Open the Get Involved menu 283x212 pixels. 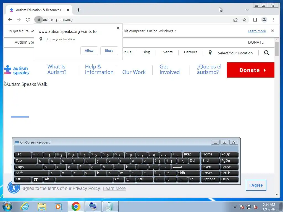click(x=169, y=69)
